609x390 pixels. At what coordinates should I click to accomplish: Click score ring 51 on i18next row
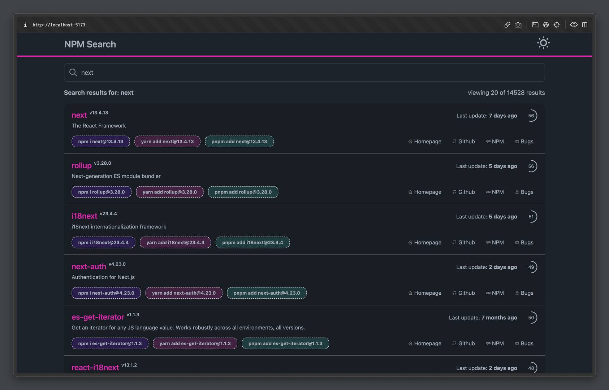[x=531, y=217]
